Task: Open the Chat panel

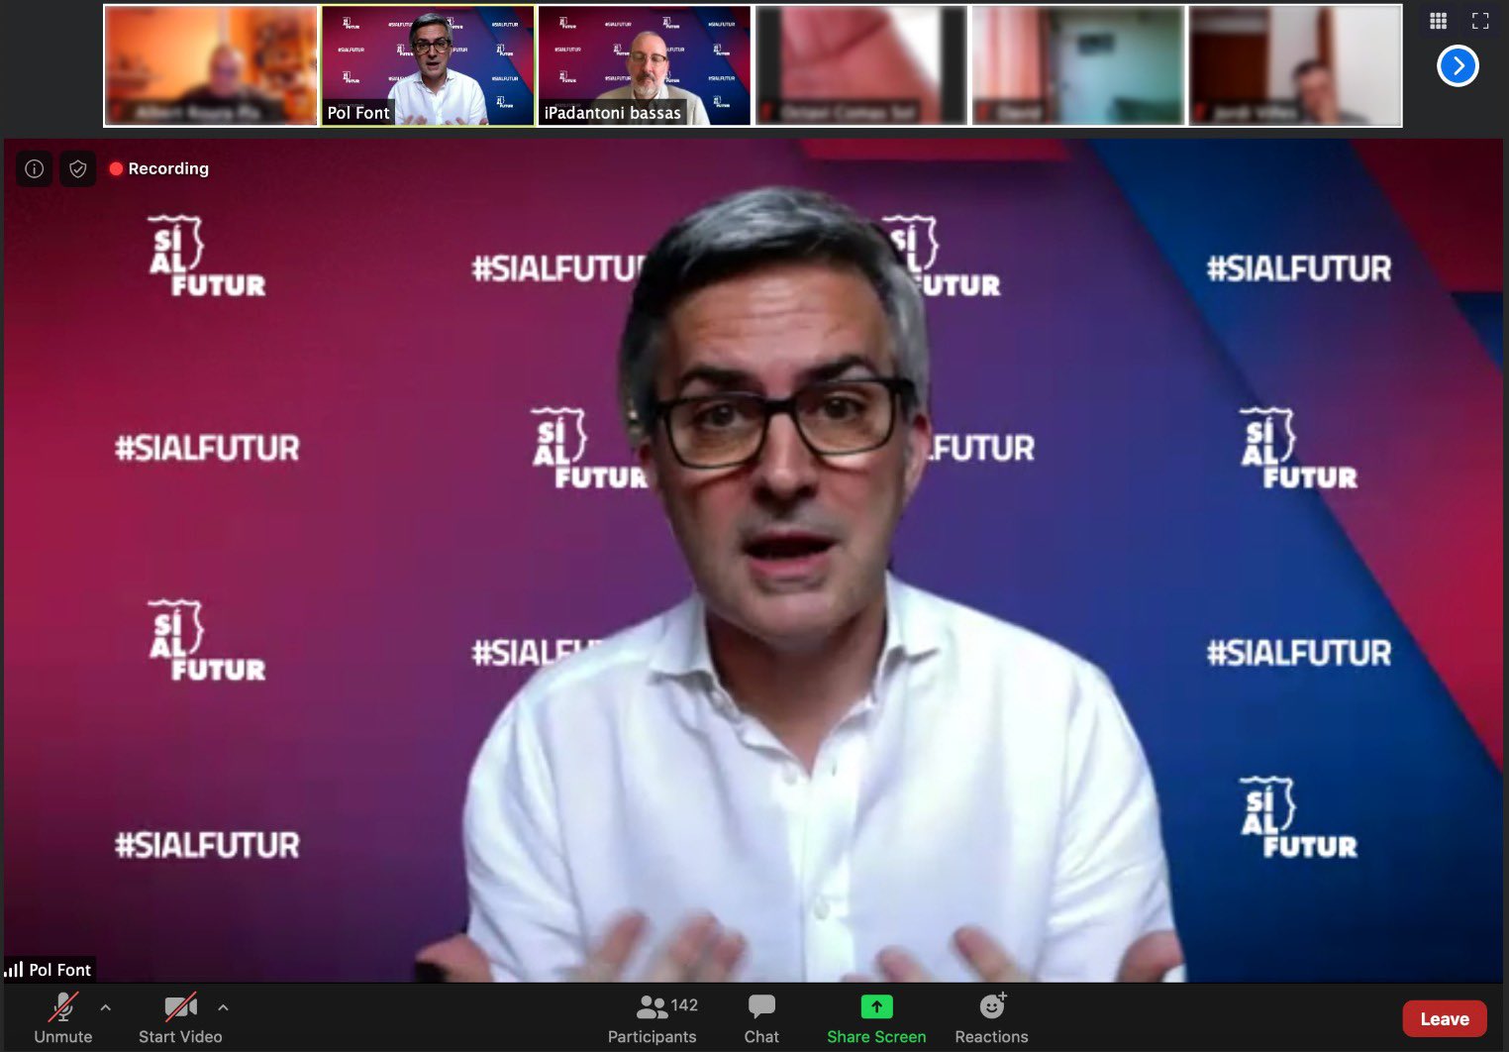Action: [761, 1018]
